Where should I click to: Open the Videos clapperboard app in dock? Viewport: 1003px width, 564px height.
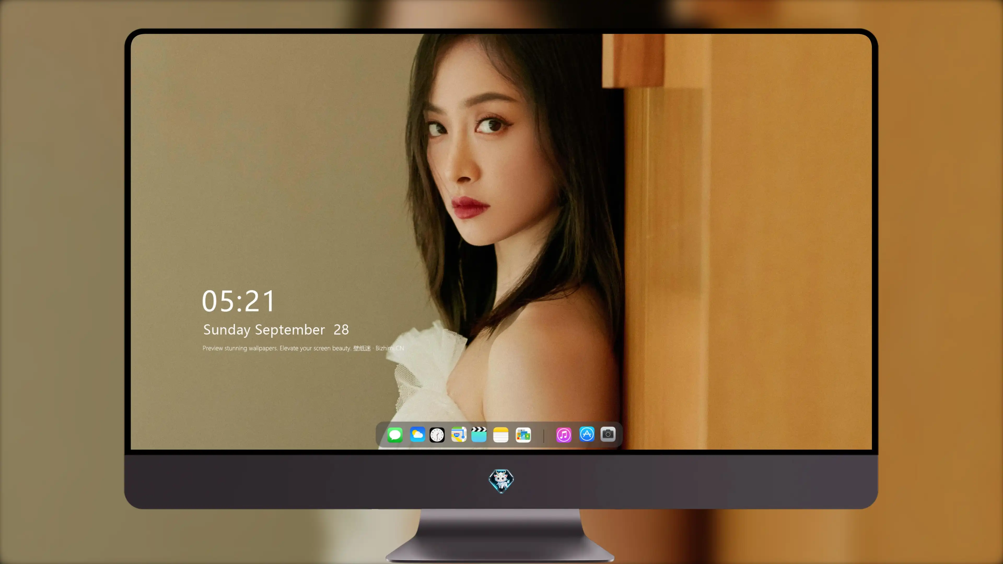479,435
